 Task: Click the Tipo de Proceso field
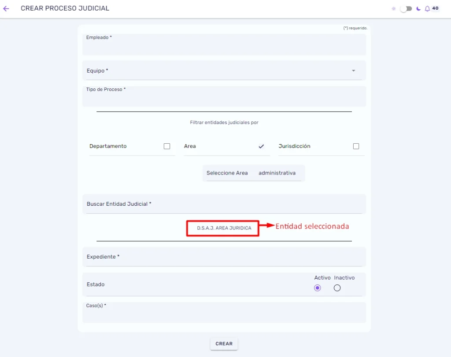tap(224, 96)
